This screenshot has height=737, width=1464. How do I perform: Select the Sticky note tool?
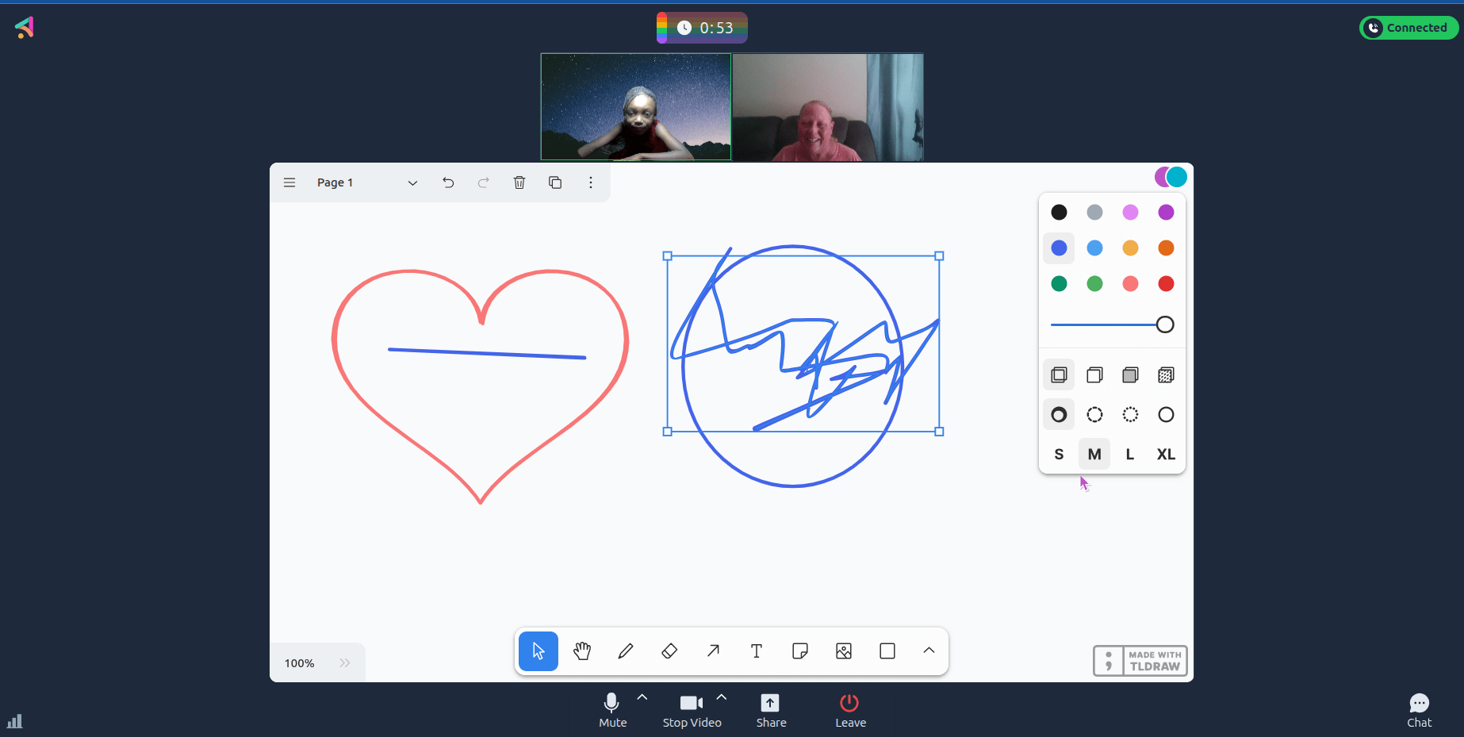tap(800, 651)
